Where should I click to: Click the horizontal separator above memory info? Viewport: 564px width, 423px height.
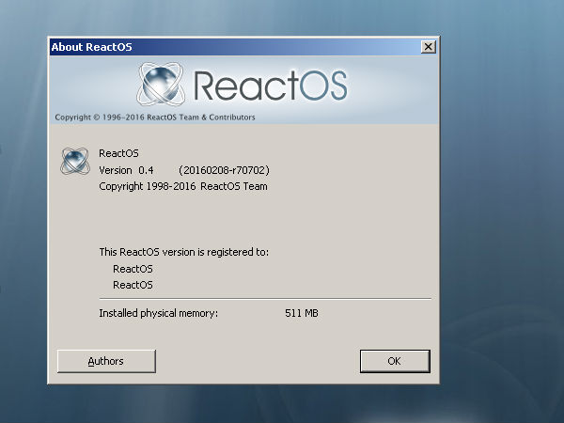pyautogui.click(x=263, y=300)
